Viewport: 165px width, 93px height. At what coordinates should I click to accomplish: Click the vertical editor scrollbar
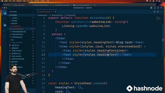tap(163, 41)
